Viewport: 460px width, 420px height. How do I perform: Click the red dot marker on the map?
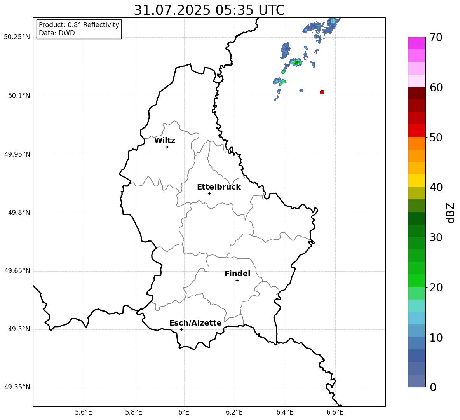pos(322,92)
